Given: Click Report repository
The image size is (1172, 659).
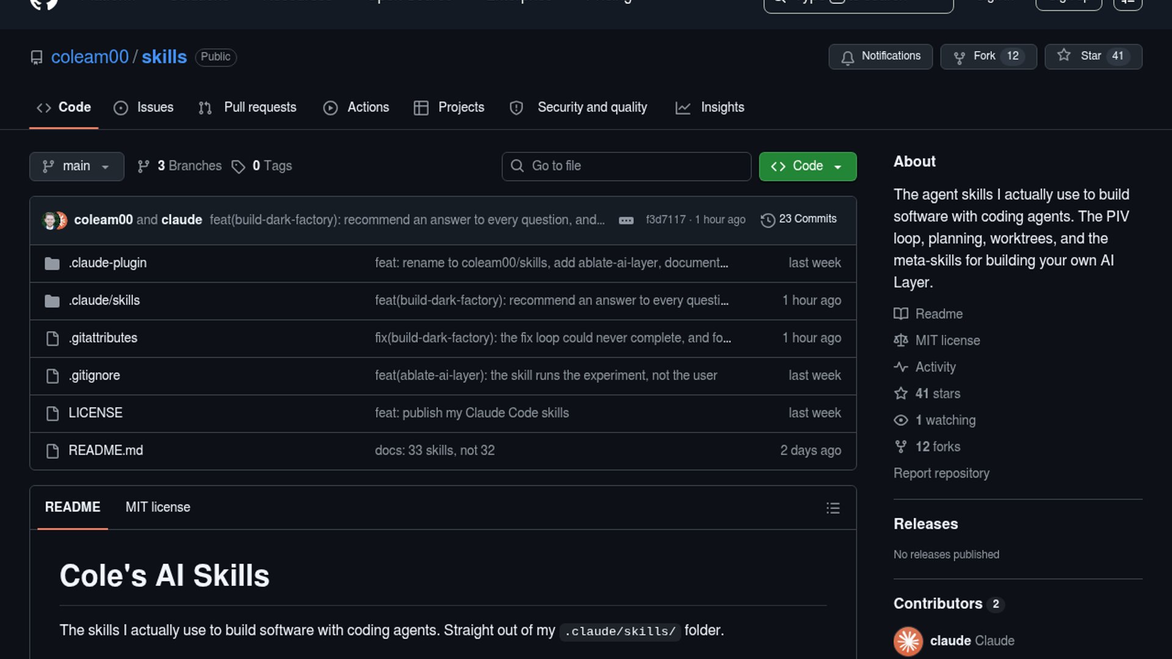Looking at the screenshot, I should (941, 474).
